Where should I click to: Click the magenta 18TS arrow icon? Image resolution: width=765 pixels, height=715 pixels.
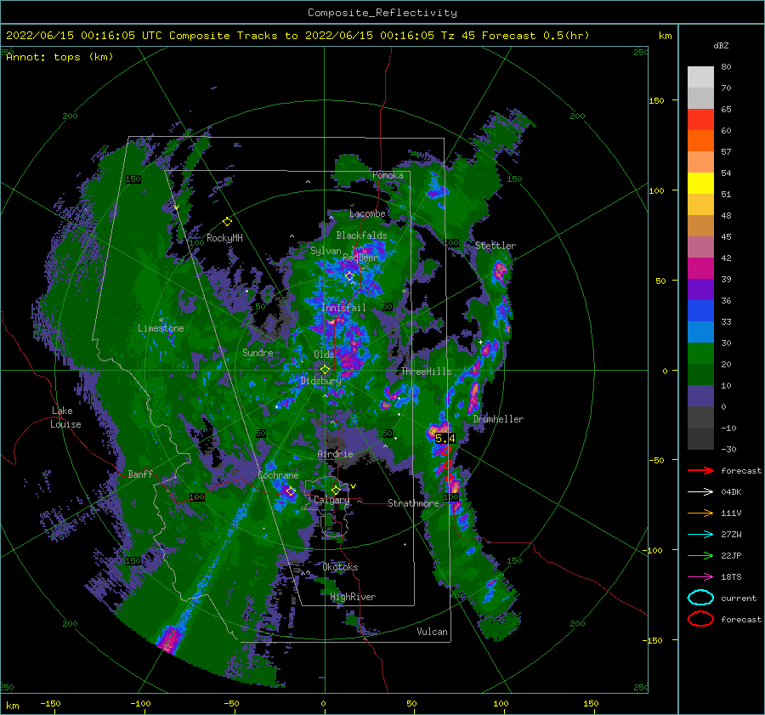click(x=700, y=577)
